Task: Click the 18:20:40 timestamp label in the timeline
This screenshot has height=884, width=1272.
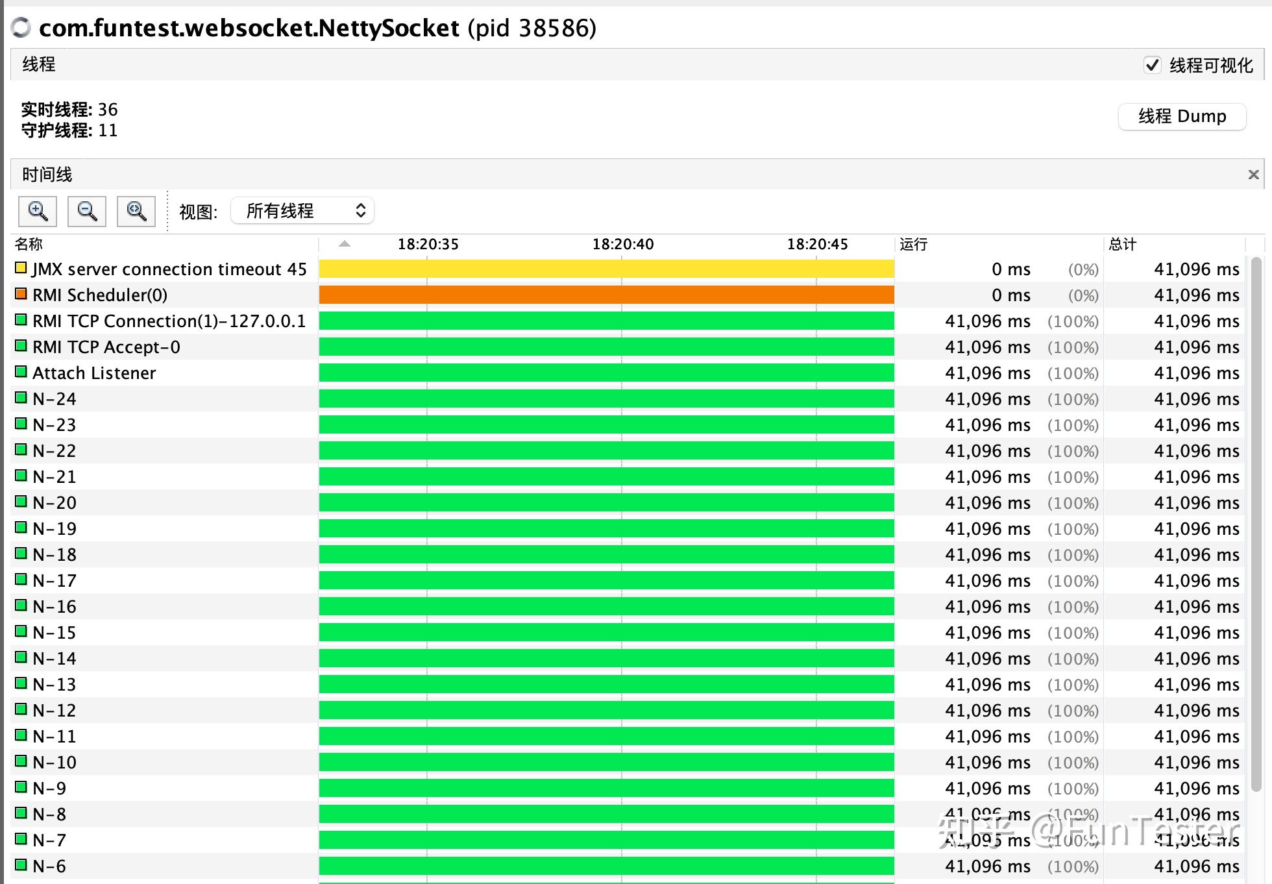Action: (x=624, y=244)
